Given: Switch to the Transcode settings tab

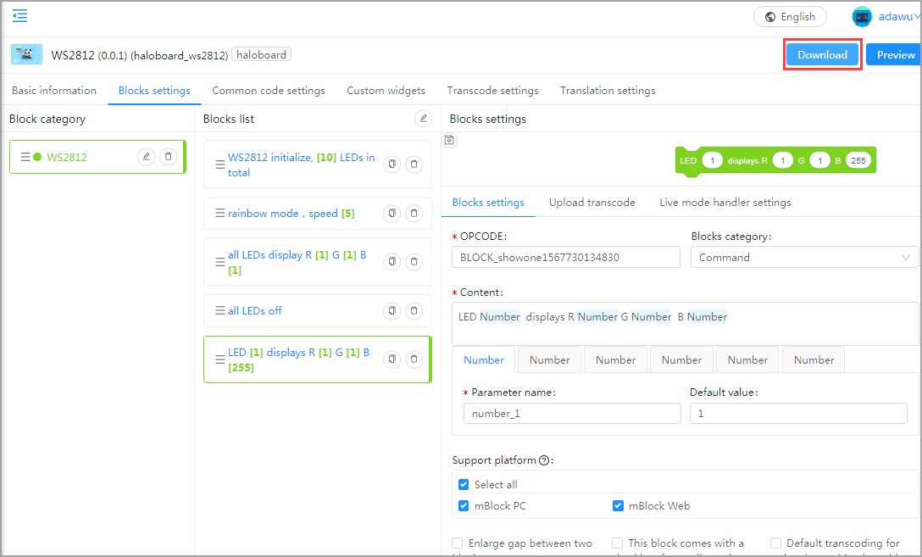Looking at the screenshot, I should pyautogui.click(x=492, y=91).
